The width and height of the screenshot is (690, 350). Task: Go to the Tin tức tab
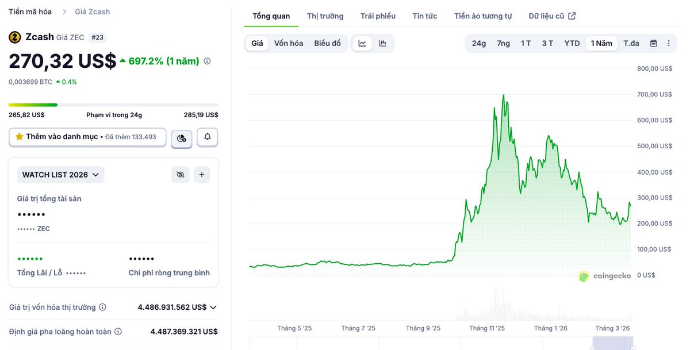click(425, 16)
